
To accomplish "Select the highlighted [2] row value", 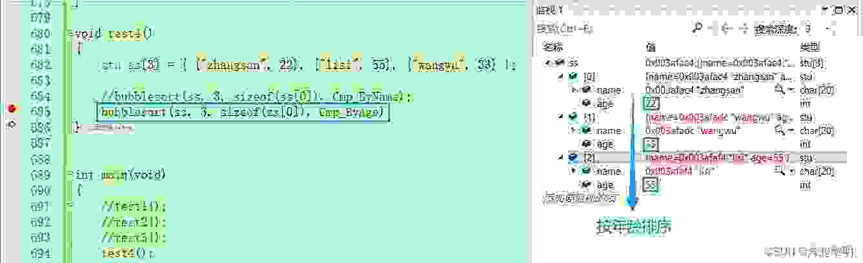I will coord(718,158).
